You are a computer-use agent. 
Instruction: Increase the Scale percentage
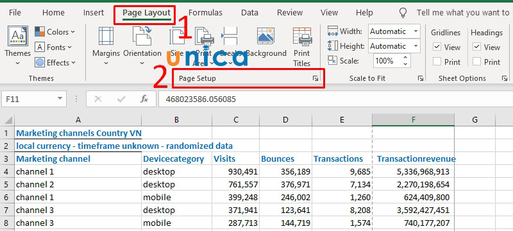pyautogui.click(x=406, y=58)
